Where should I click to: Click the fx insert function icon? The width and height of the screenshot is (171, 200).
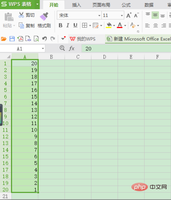click(x=72, y=48)
